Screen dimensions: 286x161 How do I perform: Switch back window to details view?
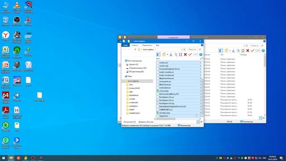(x=261, y=118)
